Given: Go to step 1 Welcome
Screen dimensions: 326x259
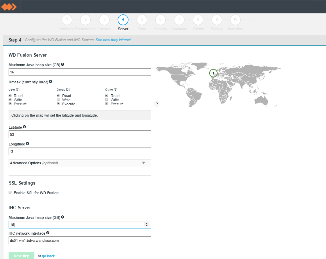Looking at the screenshot, I should pyautogui.click(x=67, y=20).
